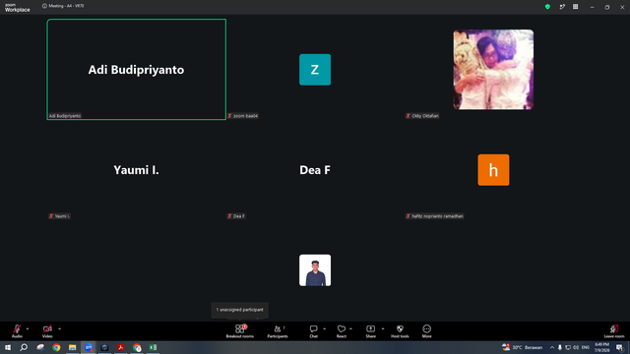Open the green encryption shield info
The image size is (630, 354).
point(547,7)
